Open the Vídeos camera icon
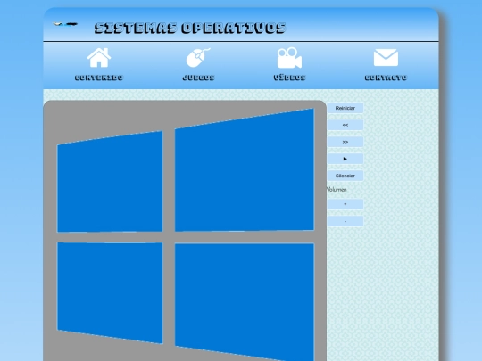The image size is (482, 361). click(289, 57)
